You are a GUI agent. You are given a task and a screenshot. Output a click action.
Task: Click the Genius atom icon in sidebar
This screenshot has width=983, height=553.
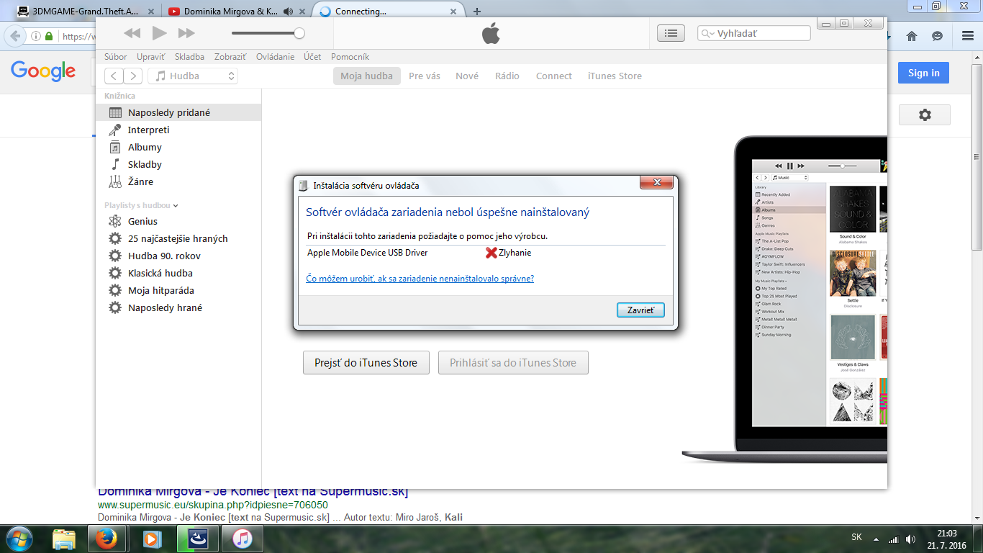[x=115, y=221]
